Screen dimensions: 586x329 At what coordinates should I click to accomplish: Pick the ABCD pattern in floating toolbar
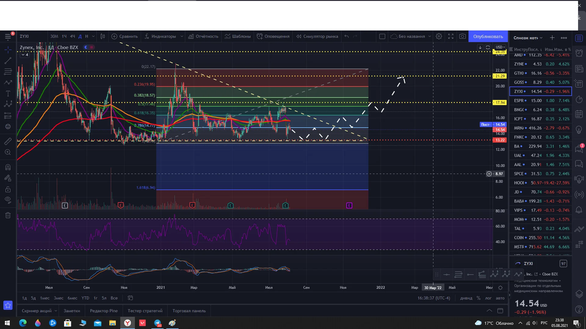506,274
